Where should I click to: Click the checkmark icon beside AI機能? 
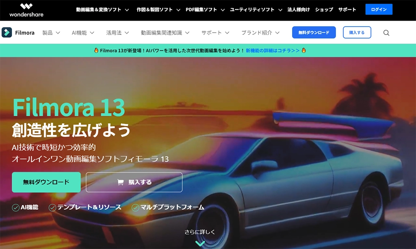[16, 207]
